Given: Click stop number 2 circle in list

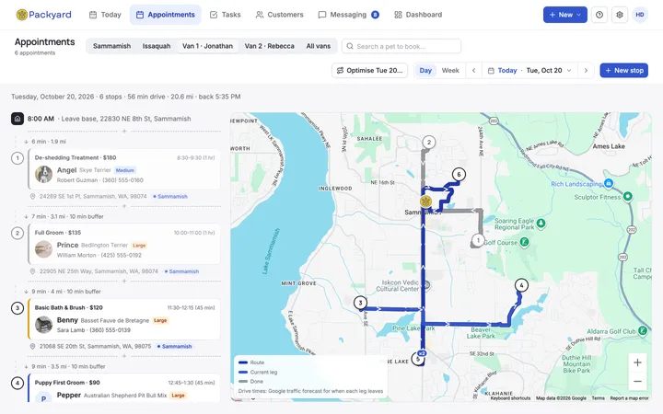Looking at the screenshot, I should tap(17, 233).
